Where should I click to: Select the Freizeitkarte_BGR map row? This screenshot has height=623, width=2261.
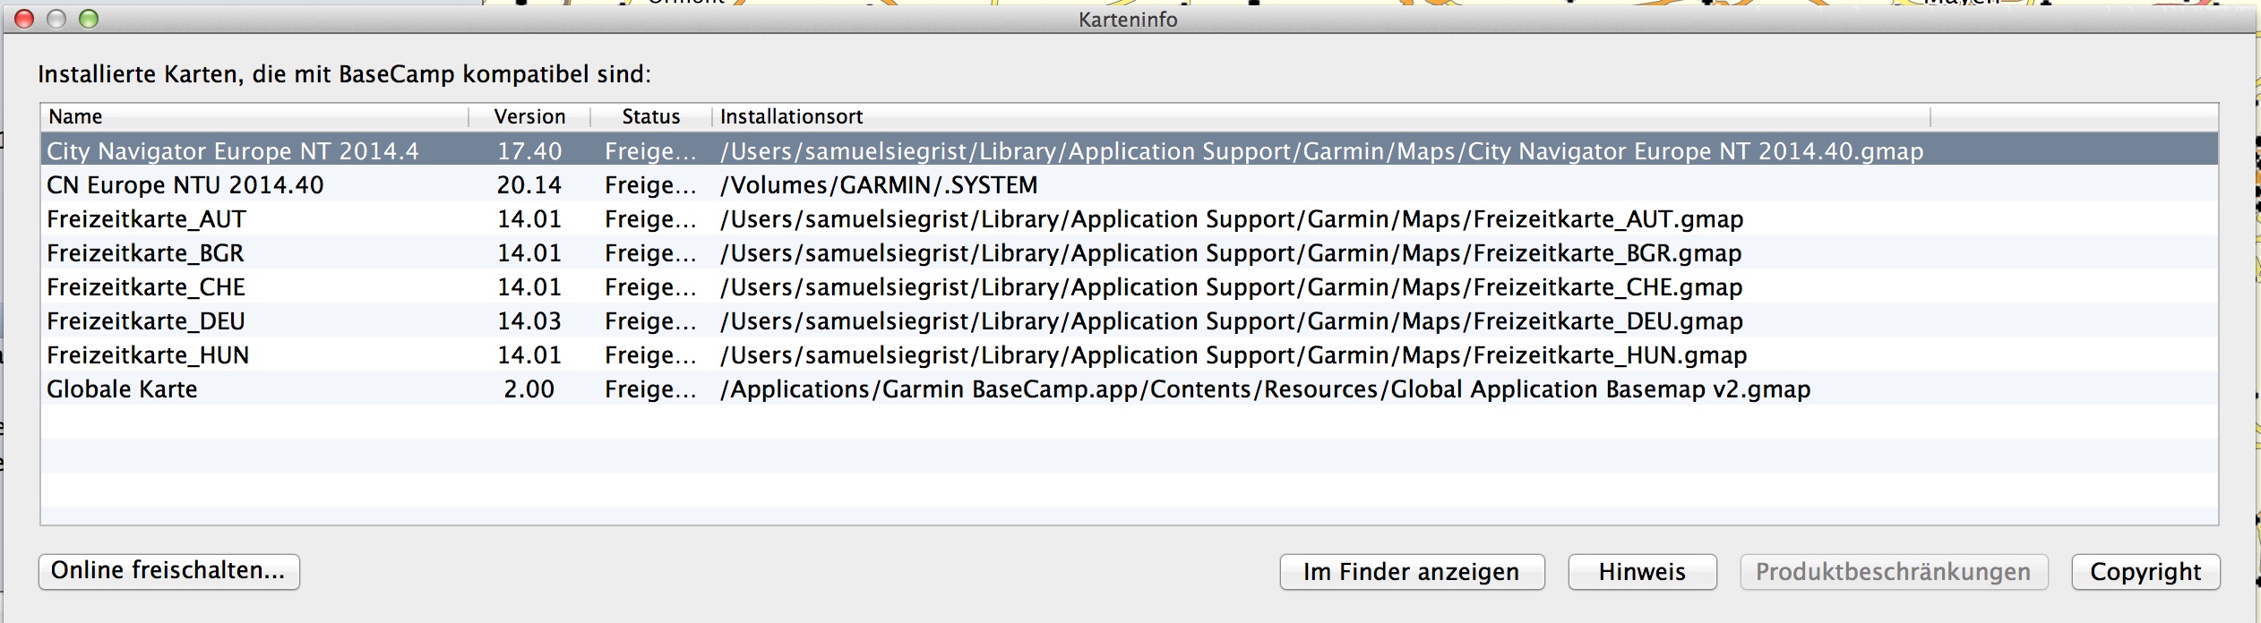pyautogui.click(x=1130, y=252)
